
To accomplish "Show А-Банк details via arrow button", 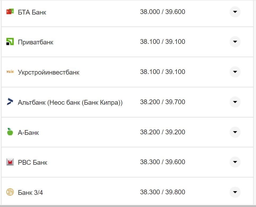I will (235, 132).
